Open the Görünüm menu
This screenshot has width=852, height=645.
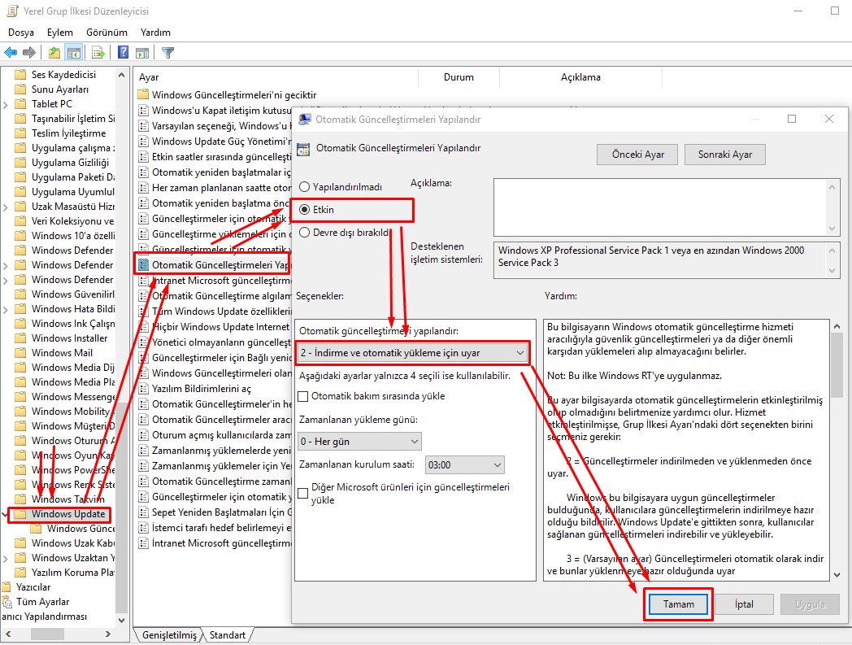[x=106, y=33]
